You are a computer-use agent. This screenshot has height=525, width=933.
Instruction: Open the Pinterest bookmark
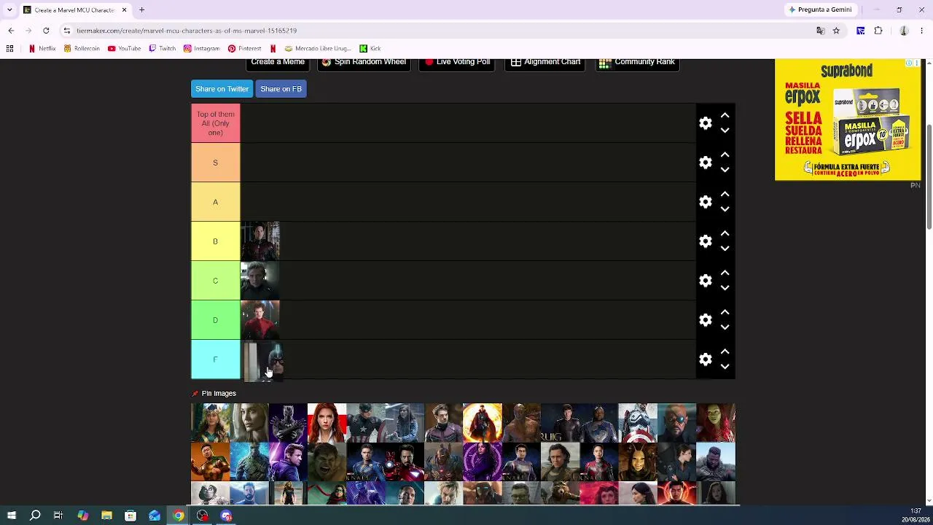tap(244, 49)
